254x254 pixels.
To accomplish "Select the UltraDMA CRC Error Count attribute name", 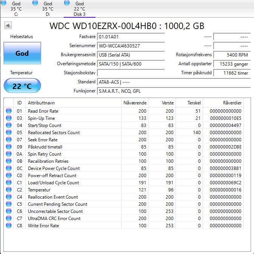I will 54,218.
